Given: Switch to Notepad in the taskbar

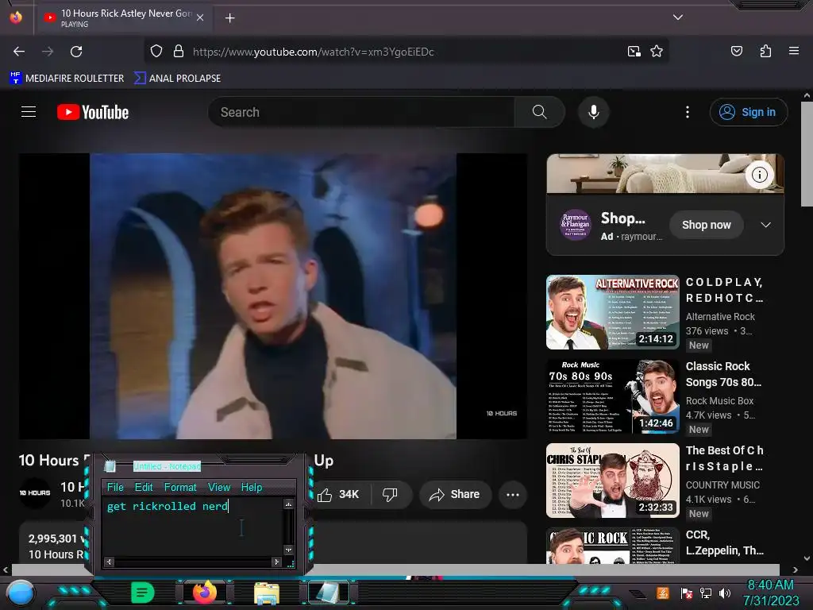Looking at the screenshot, I should pyautogui.click(x=328, y=593).
